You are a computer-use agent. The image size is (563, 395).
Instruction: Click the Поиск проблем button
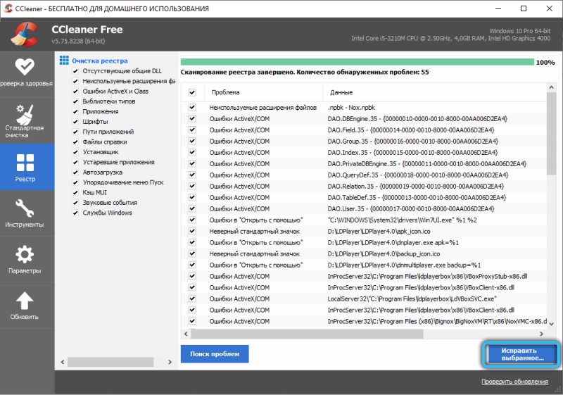click(215, 354)
